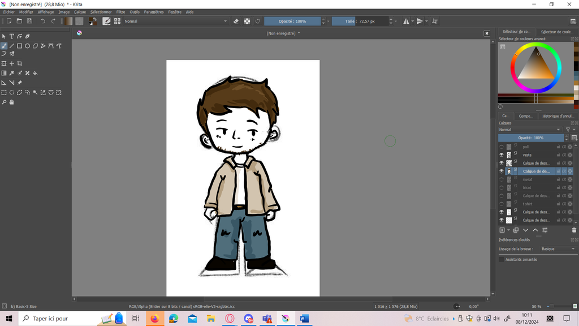579x326 pixels.
Task: Open the layer blending mode Normal dropdown
Action: coord(530,130)
